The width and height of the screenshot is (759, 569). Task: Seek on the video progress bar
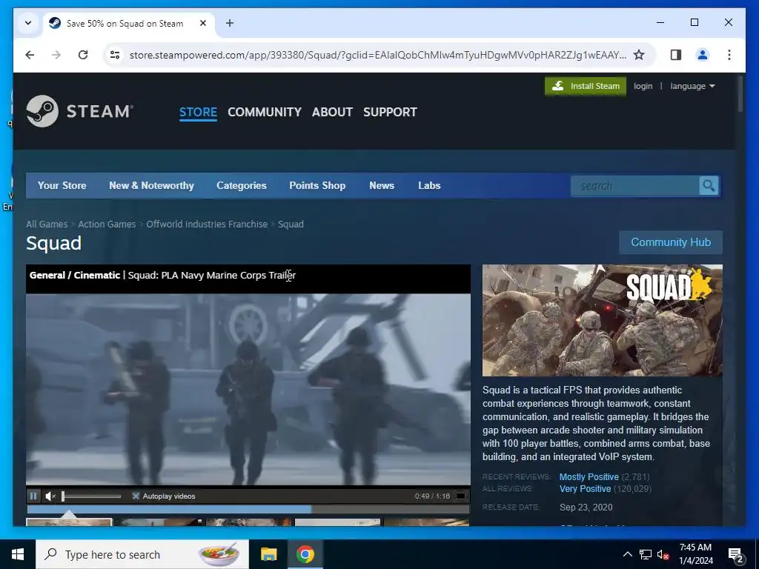pos(248,509)
